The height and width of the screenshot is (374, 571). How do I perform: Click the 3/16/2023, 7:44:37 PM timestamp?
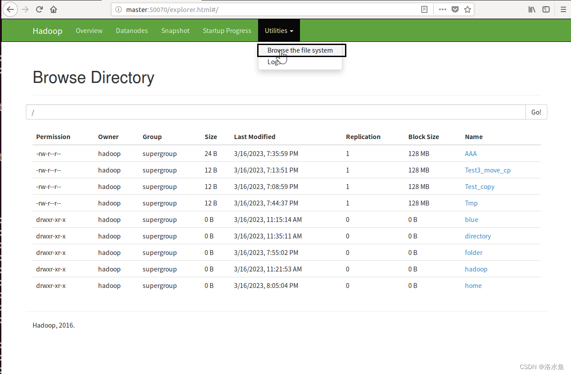(x=266, y=203)
